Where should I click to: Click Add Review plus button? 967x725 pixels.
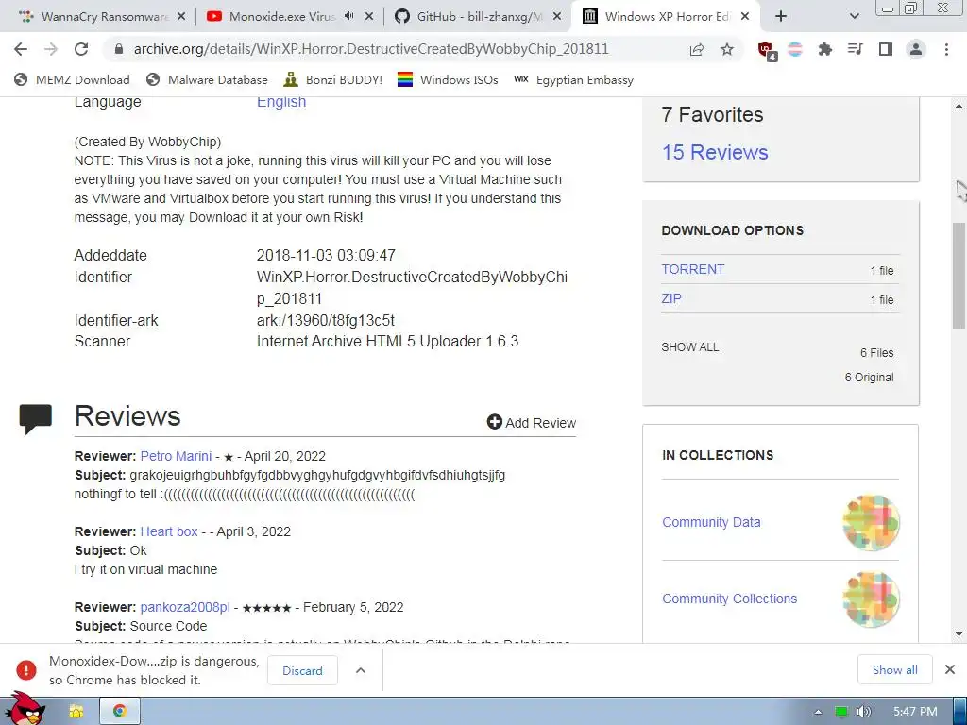pos(531,422)
